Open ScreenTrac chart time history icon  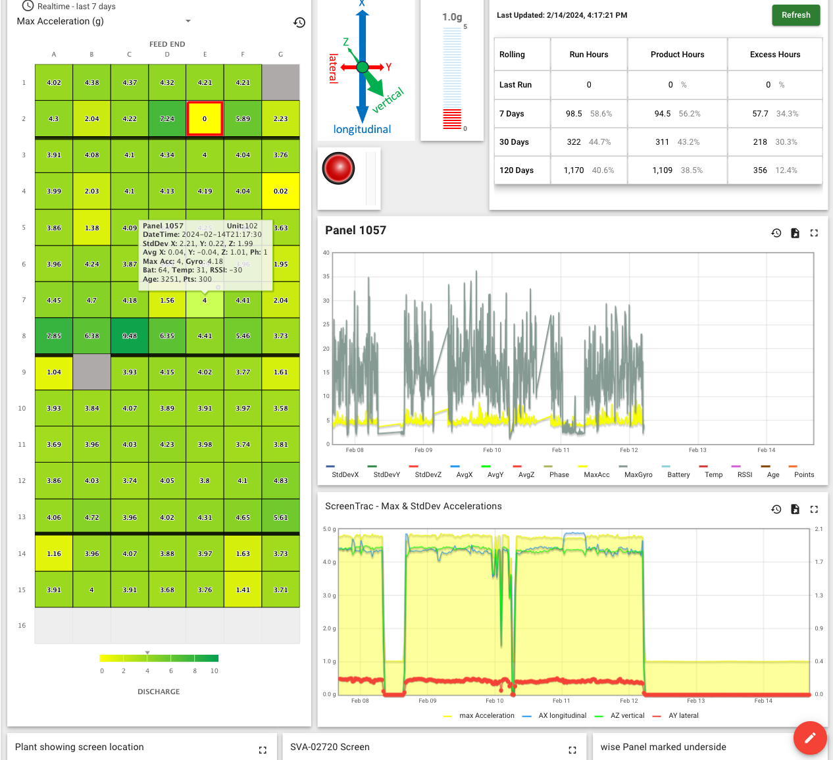776,509
